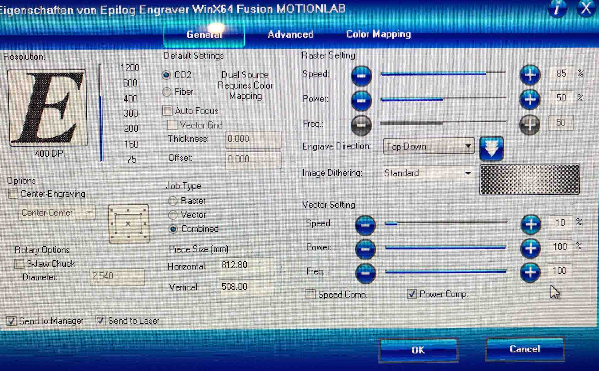
Task: Click the engrave direction down-arrow icon
Action: [x=492, y=149]
